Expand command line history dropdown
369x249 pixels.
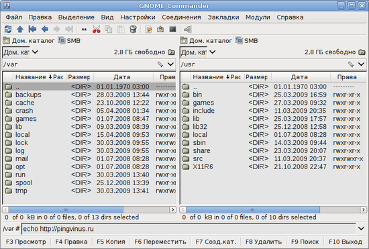(x=361, y=228)
